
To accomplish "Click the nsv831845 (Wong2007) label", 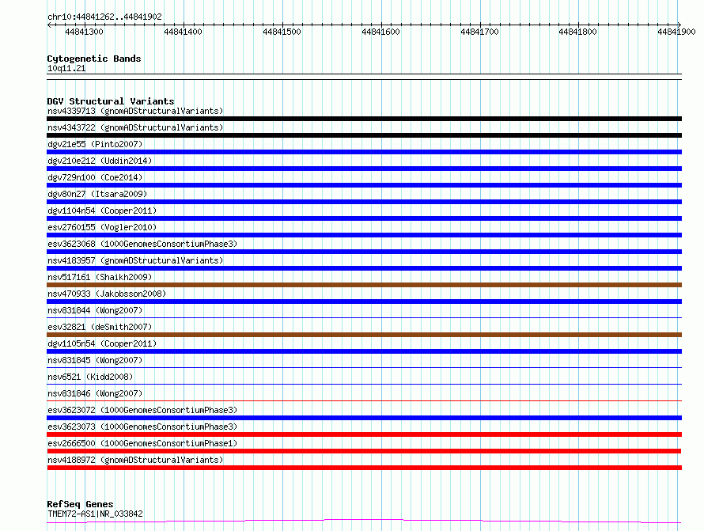I will pyautogui.click(x=95, y=360).
